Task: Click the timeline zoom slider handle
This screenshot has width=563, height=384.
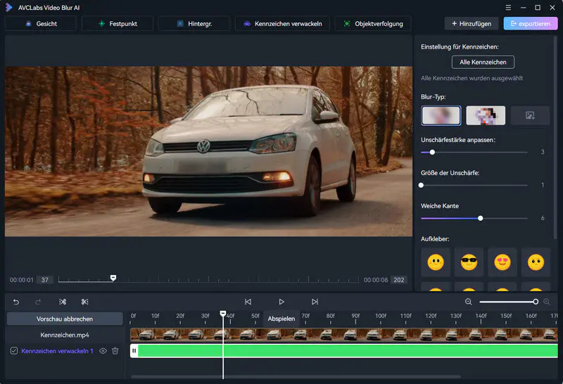Action: click(536, 302)
